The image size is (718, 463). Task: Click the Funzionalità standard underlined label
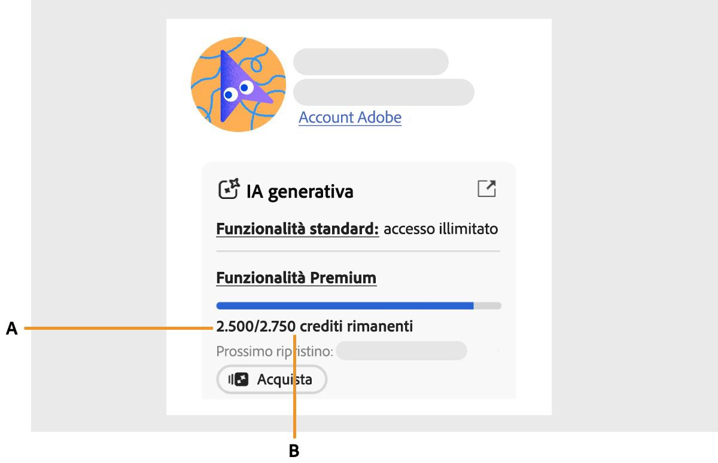tap(297, 229)
